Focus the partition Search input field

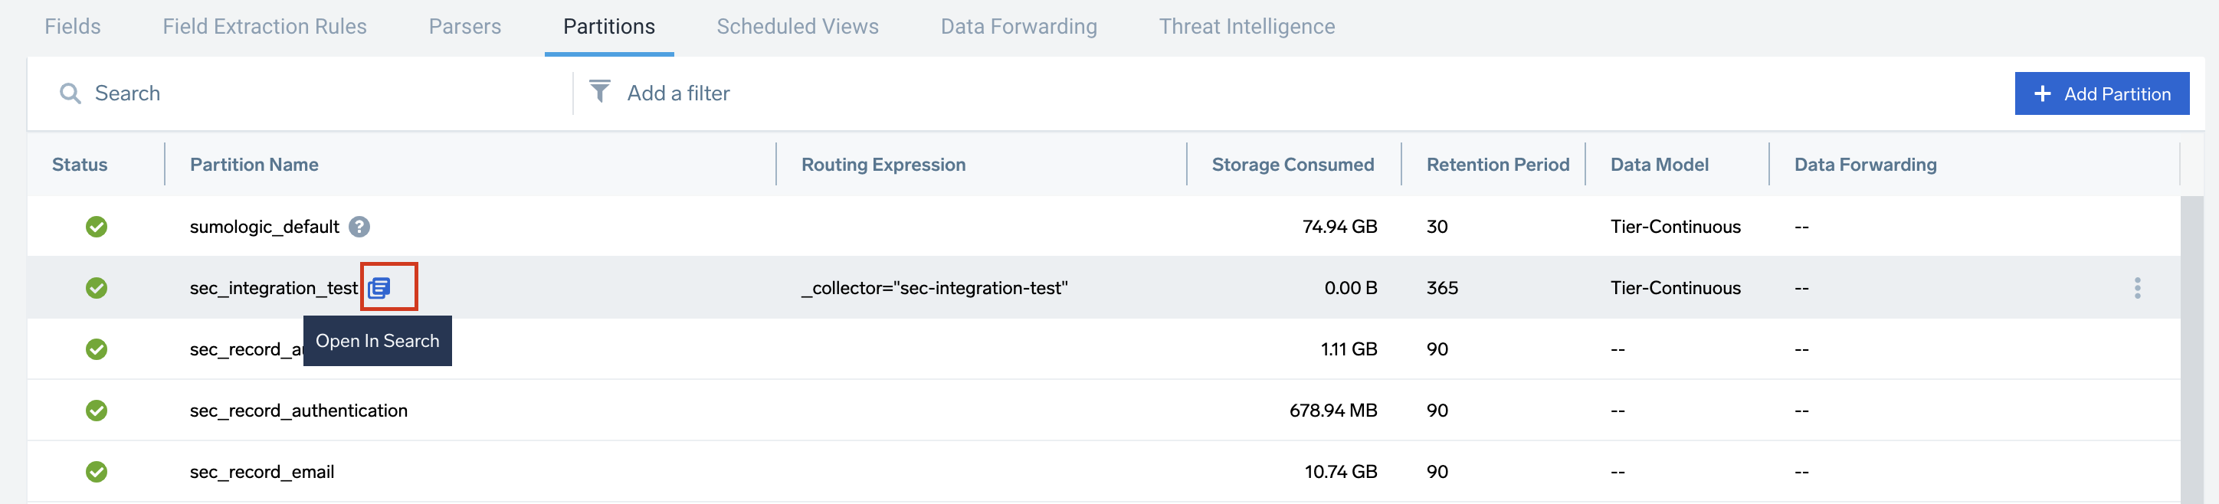click(327, 93)
